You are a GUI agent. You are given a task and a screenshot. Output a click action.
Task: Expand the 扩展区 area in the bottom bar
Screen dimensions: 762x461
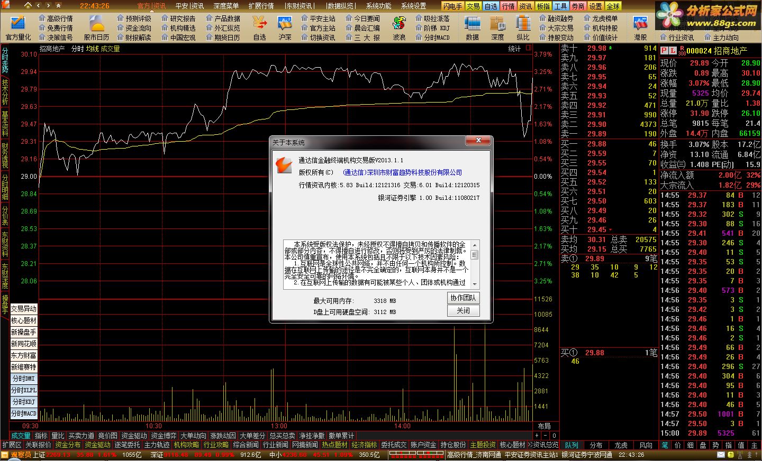pyautogui.click(x=12, y=445)
